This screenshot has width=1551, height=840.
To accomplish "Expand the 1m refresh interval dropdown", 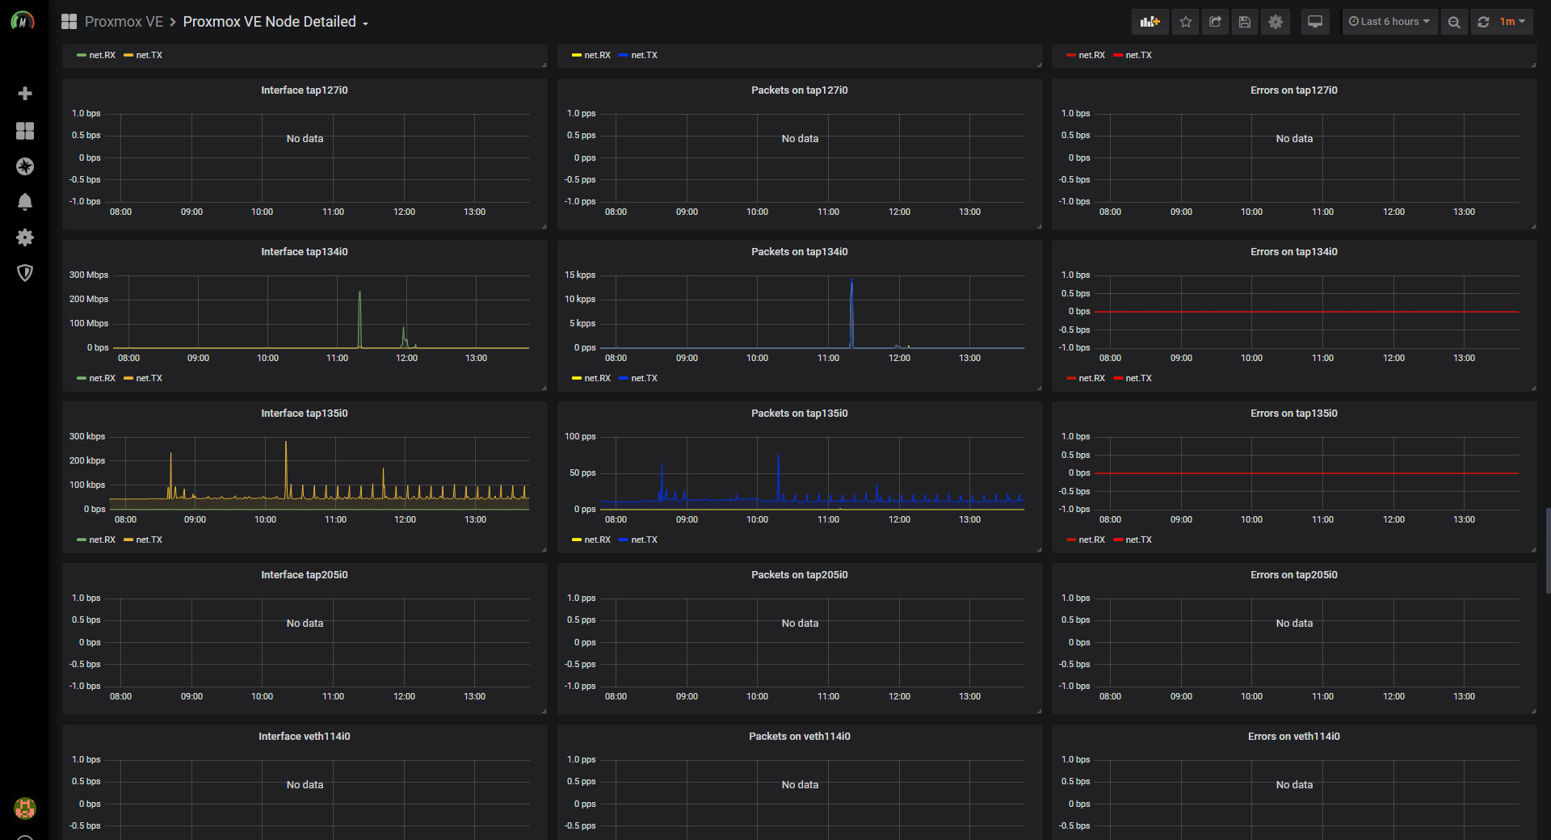I will pos(1513,22).
